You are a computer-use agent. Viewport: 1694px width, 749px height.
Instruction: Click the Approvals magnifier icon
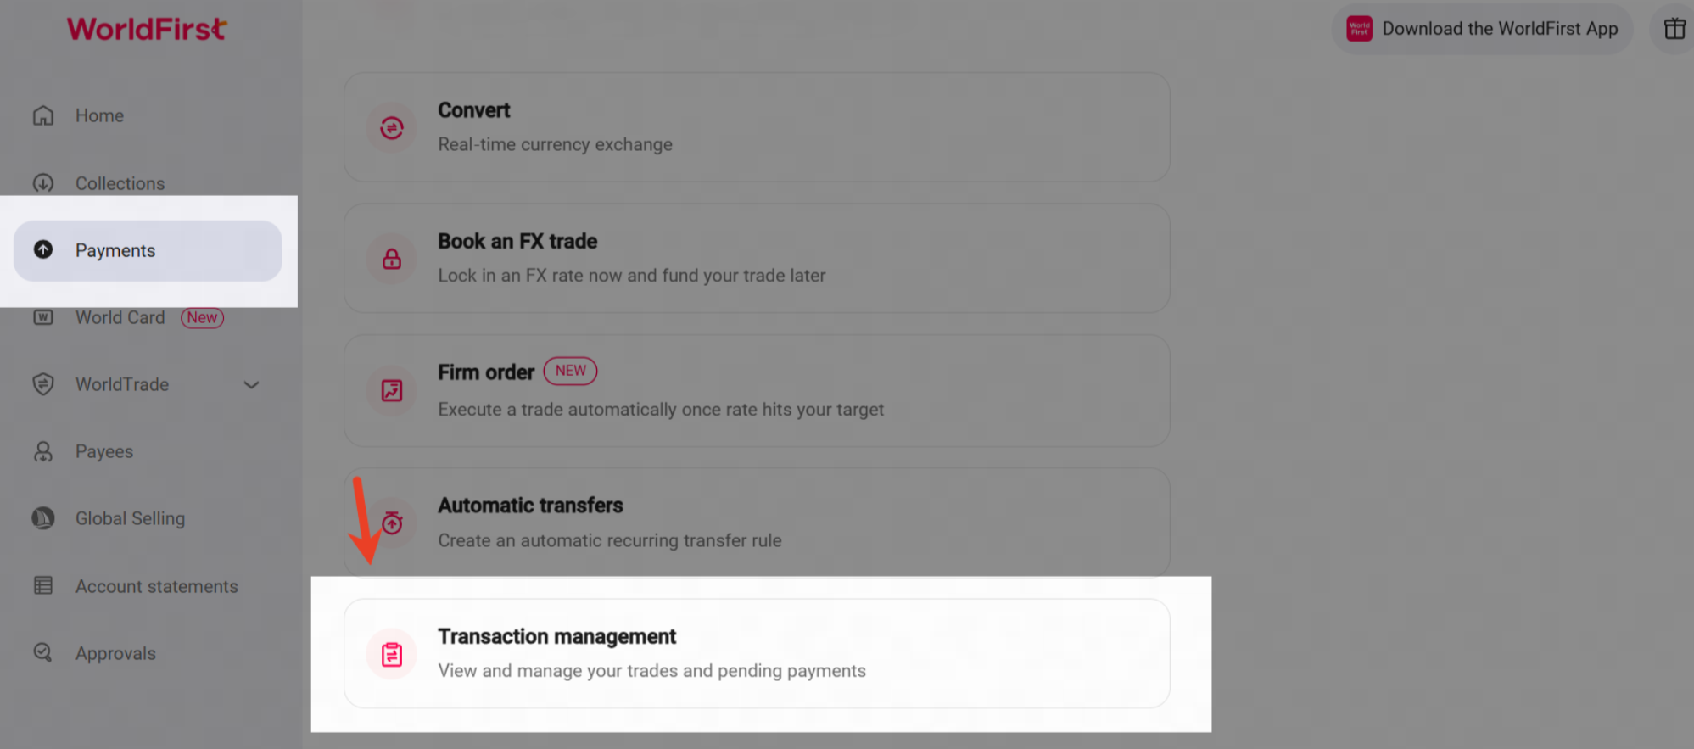(43, 653)
